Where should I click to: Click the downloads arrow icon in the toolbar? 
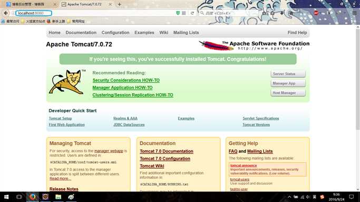point(282,13)
